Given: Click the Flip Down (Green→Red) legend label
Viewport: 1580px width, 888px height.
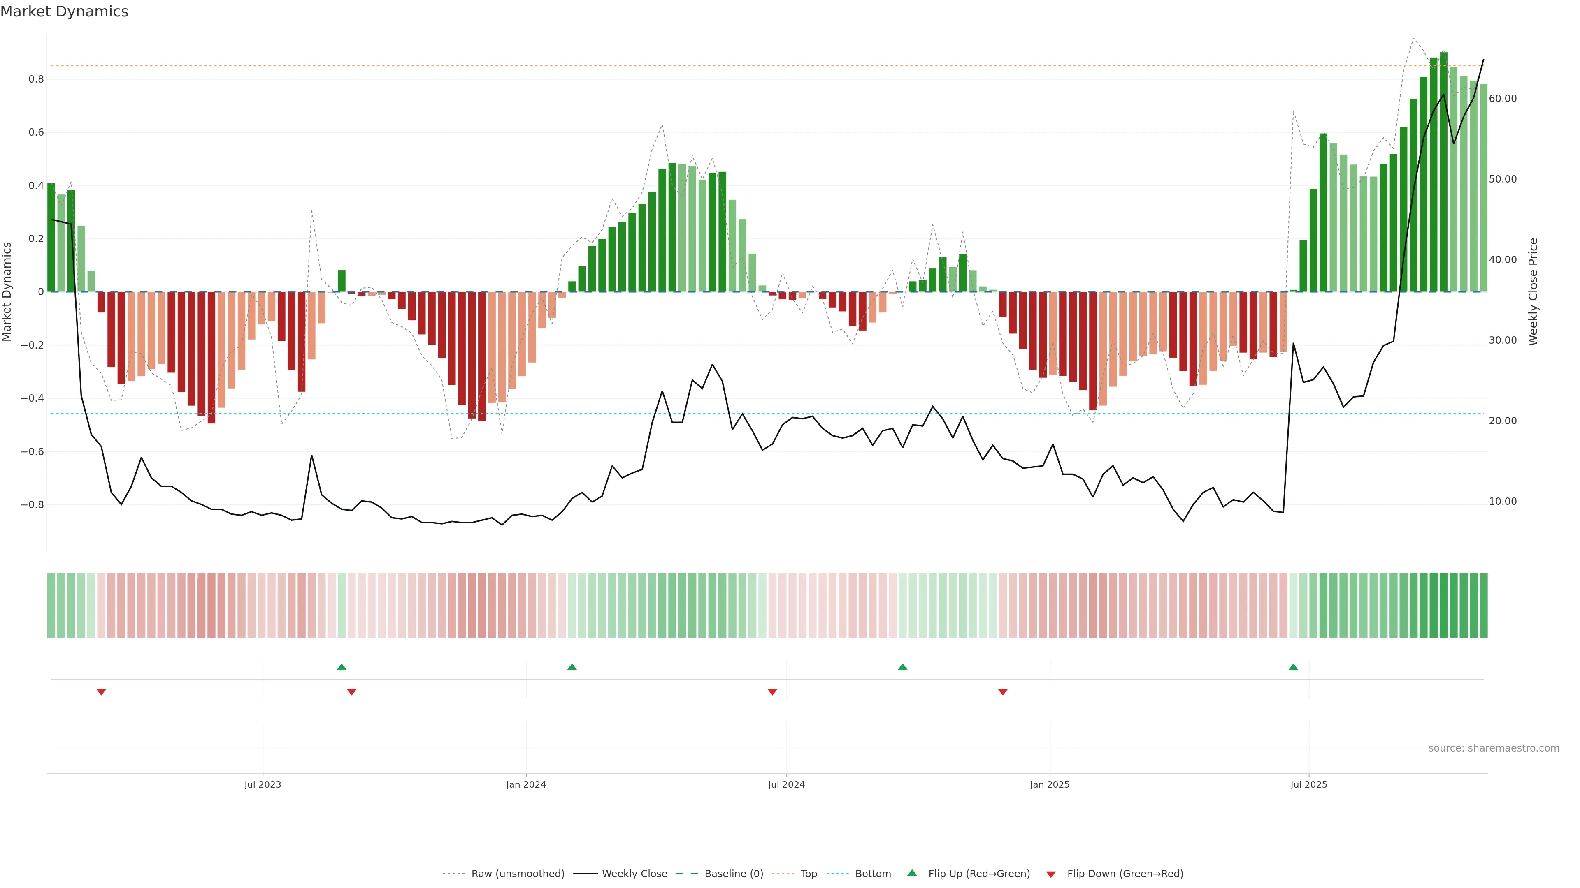Looking at the screenshot, I should tap(1125, 874).
